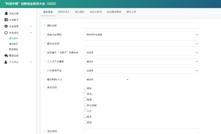
Task: Click the 团队名称 text field
Action: click(141, 26)
